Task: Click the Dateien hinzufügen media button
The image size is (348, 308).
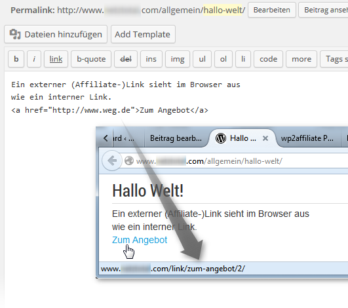Action: tap(56, 34)
